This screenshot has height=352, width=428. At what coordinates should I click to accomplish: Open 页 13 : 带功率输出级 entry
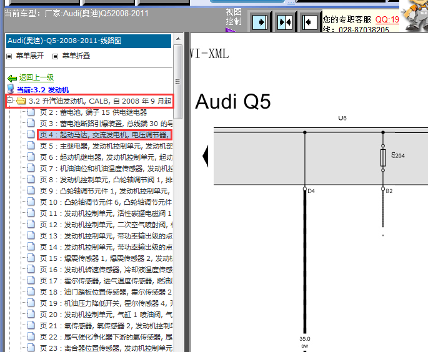(x=106, y=236)
